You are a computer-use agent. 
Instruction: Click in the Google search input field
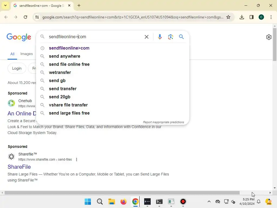point(95,37)
